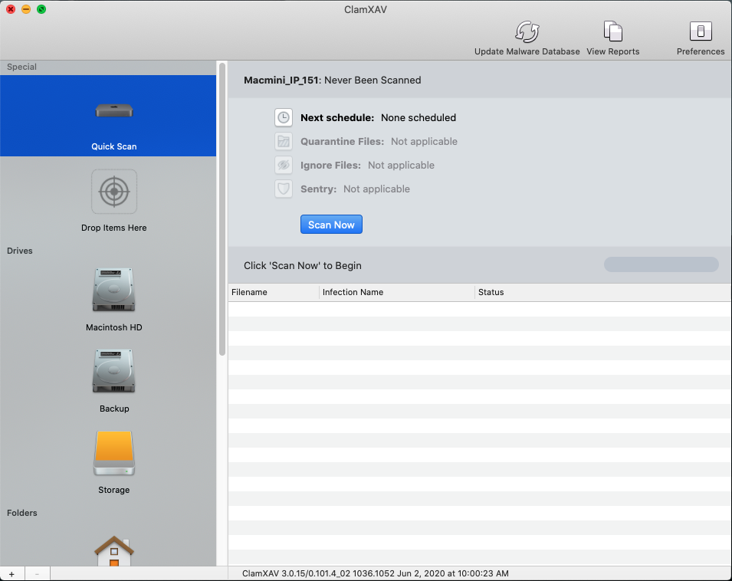
Task: Click the Sentry shield icon
Action: tap(284, 189)
